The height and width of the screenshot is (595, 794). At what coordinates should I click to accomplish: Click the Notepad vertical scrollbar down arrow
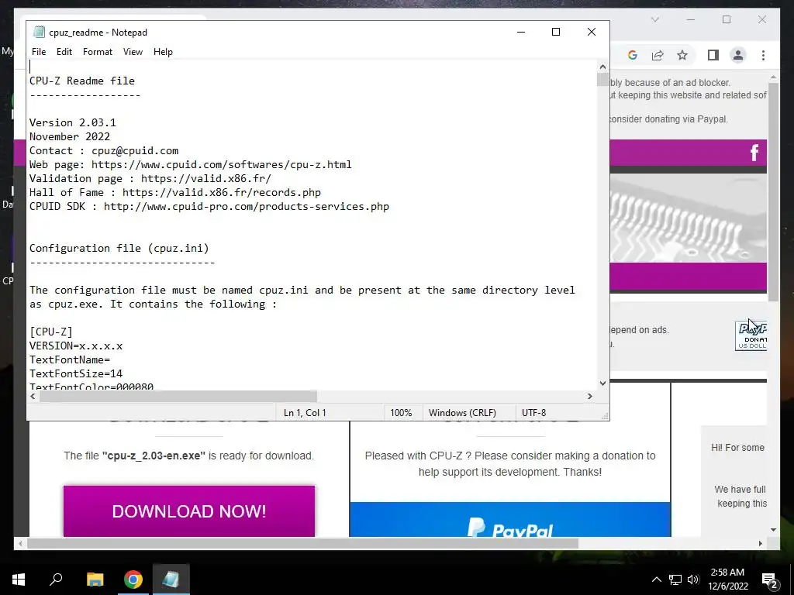(x=602, y=383)
